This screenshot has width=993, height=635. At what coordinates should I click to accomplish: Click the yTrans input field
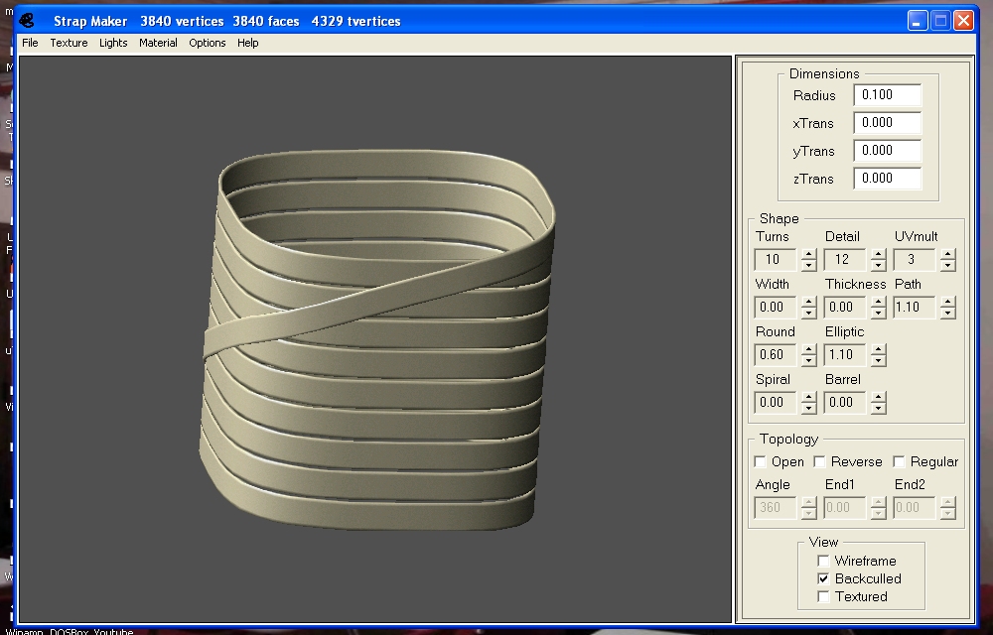887,151
